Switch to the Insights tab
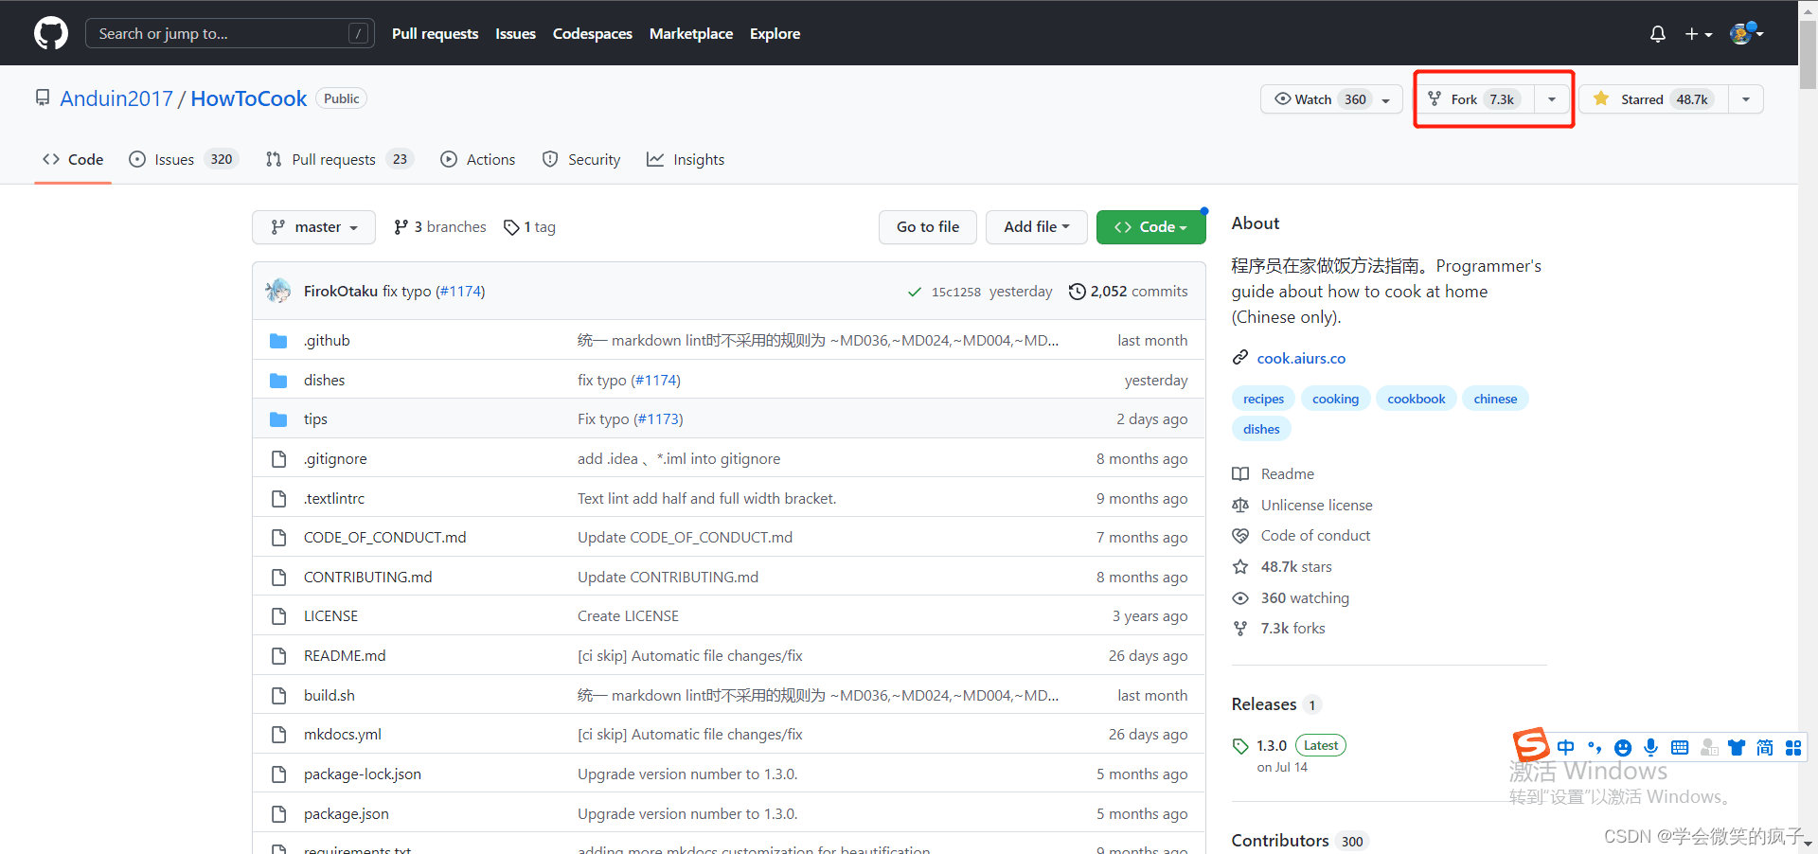 [x=686, y=159]
